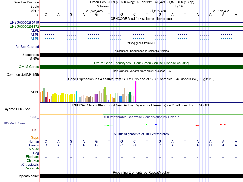Open the Layered H3K27Ac track label
This screenshot has width=243, height=182.
point(17,109)
